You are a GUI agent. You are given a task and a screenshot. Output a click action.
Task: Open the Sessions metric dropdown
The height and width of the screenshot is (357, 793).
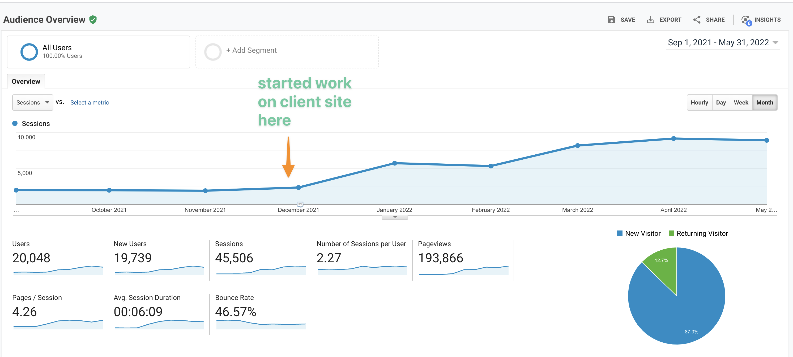[x=33, y=102]
